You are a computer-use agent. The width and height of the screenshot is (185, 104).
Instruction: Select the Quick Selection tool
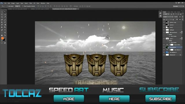click(5, 14)
